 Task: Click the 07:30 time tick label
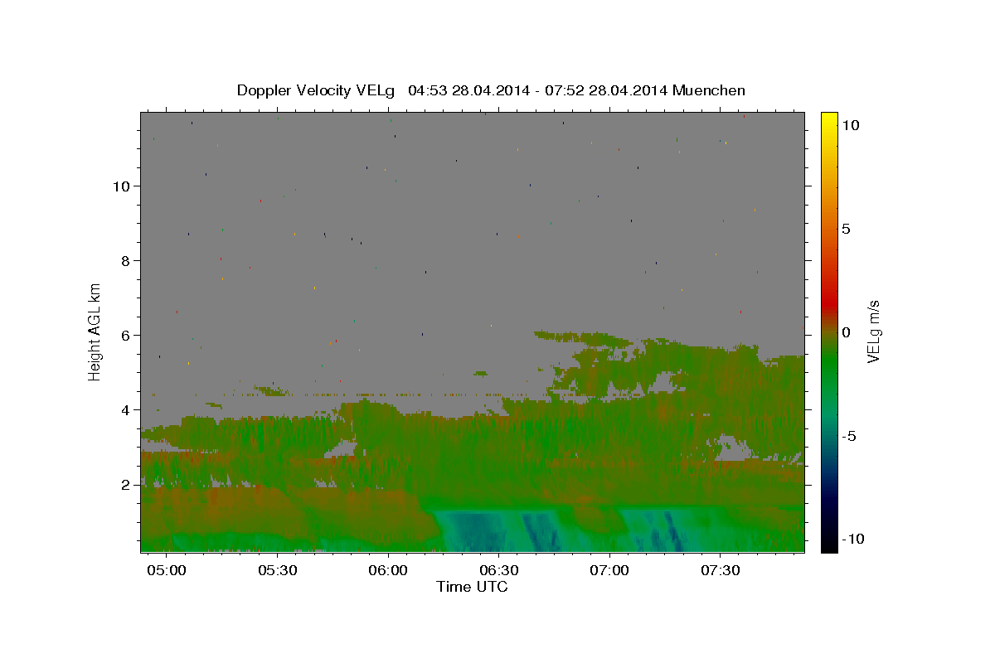tap(721, 571)
